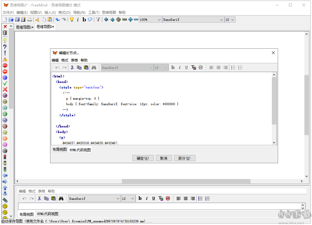This screenshot has width=312, height=225.
Task: Click the blue minus zoom icon
Action: tap(136, 20)
